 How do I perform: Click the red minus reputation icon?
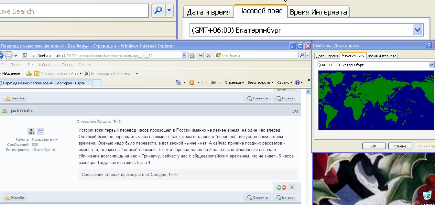284,188
